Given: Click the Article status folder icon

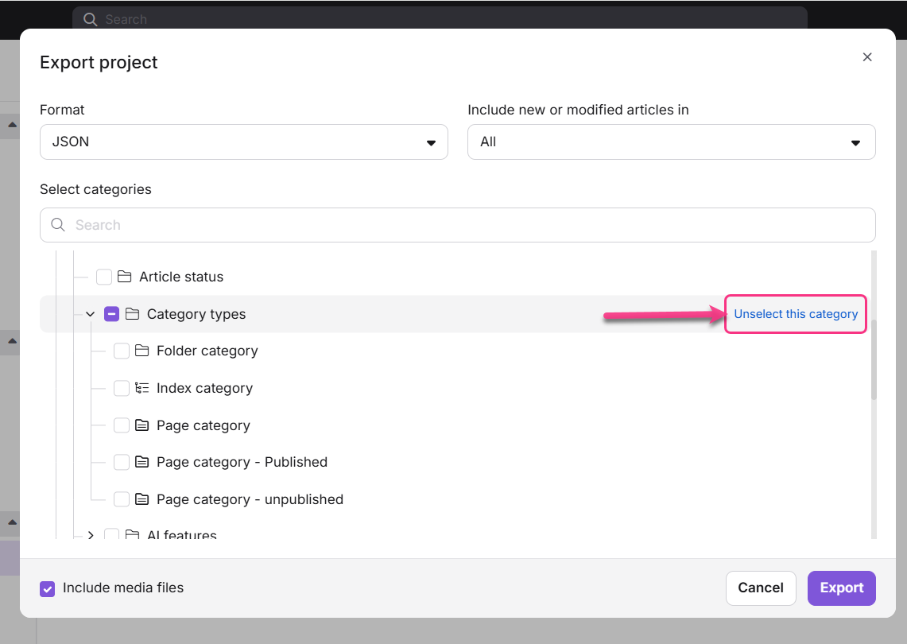Looking at the screenshot, I should click(124, 277).
